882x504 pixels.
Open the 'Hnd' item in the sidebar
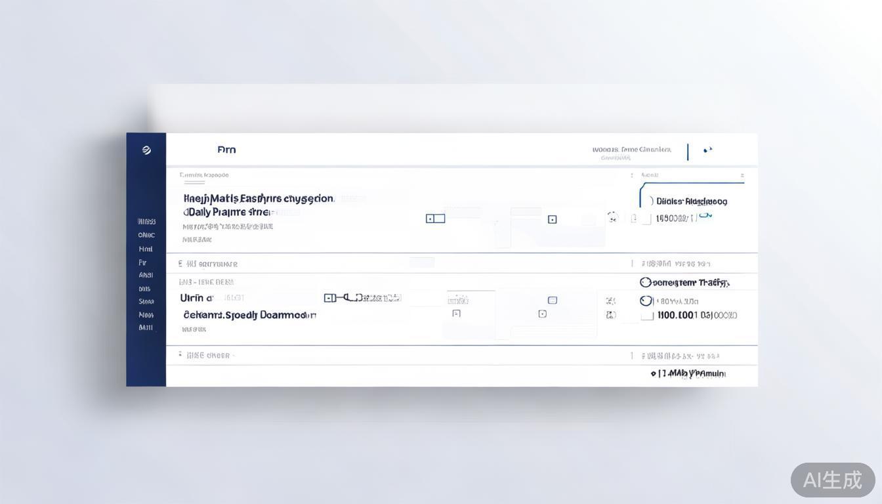[146, 249]
